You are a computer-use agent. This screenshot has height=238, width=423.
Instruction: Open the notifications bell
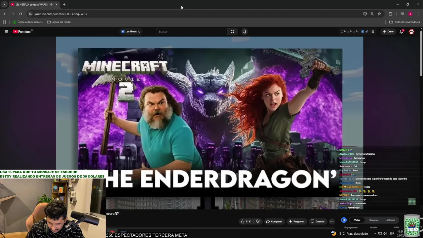[402, 32]
